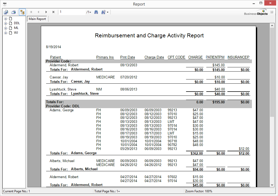Screen dimensions: 278x196
Task: Click Alberts, Michael patient row
Action: pos(62,161)
